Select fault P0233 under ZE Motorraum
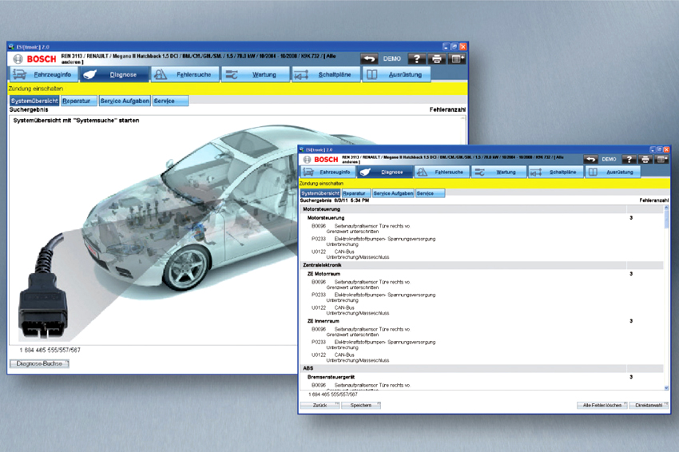Image resolution: width=679 pixels, height=452 pixels. coord(373,297)
